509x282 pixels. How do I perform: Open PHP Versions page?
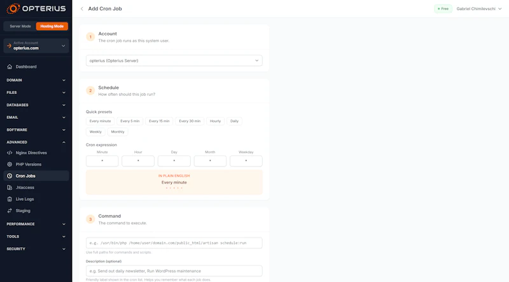[x=36, y=164]
